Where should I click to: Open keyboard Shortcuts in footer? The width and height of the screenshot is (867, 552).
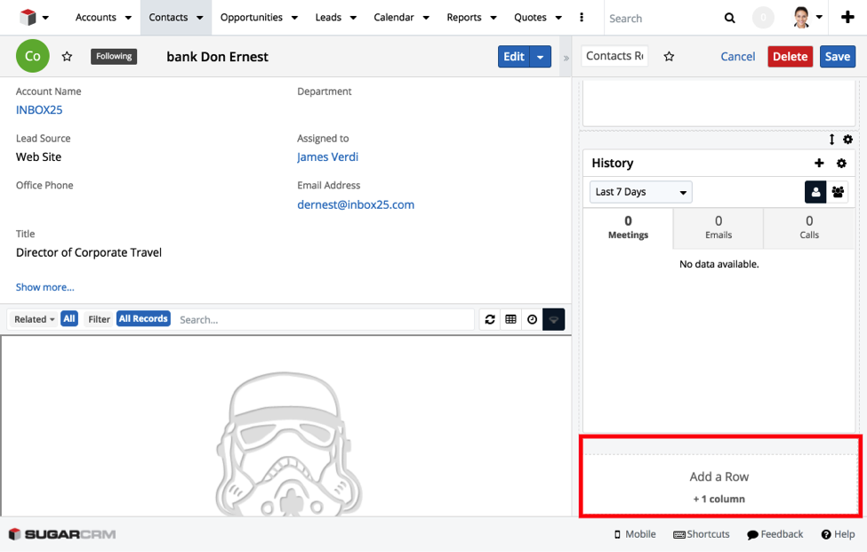tap(702, 534)
